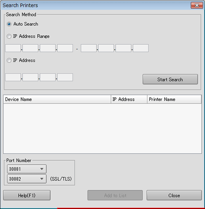This screenshot has width=205, height=209.
Task: Click last octet of range end IP
Action: [x=141, y=48]
